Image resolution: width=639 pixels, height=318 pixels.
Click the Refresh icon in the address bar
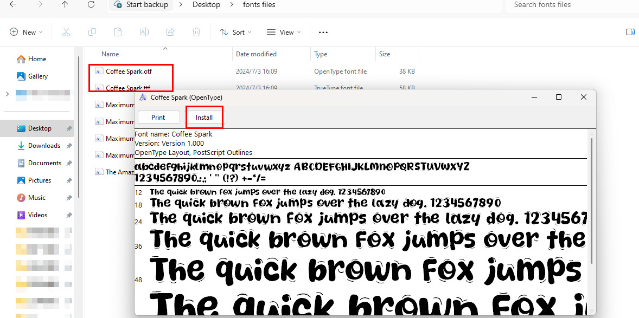91,5
